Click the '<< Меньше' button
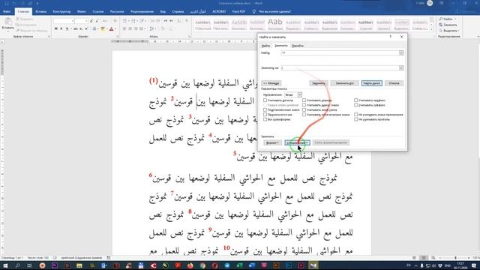 pyautogui.click(x=271, y=83)
